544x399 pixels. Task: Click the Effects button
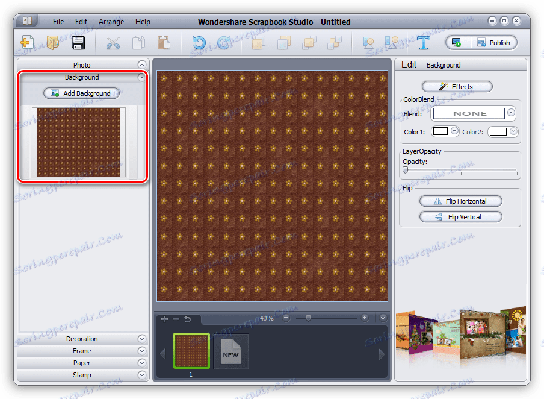point(457,87)
